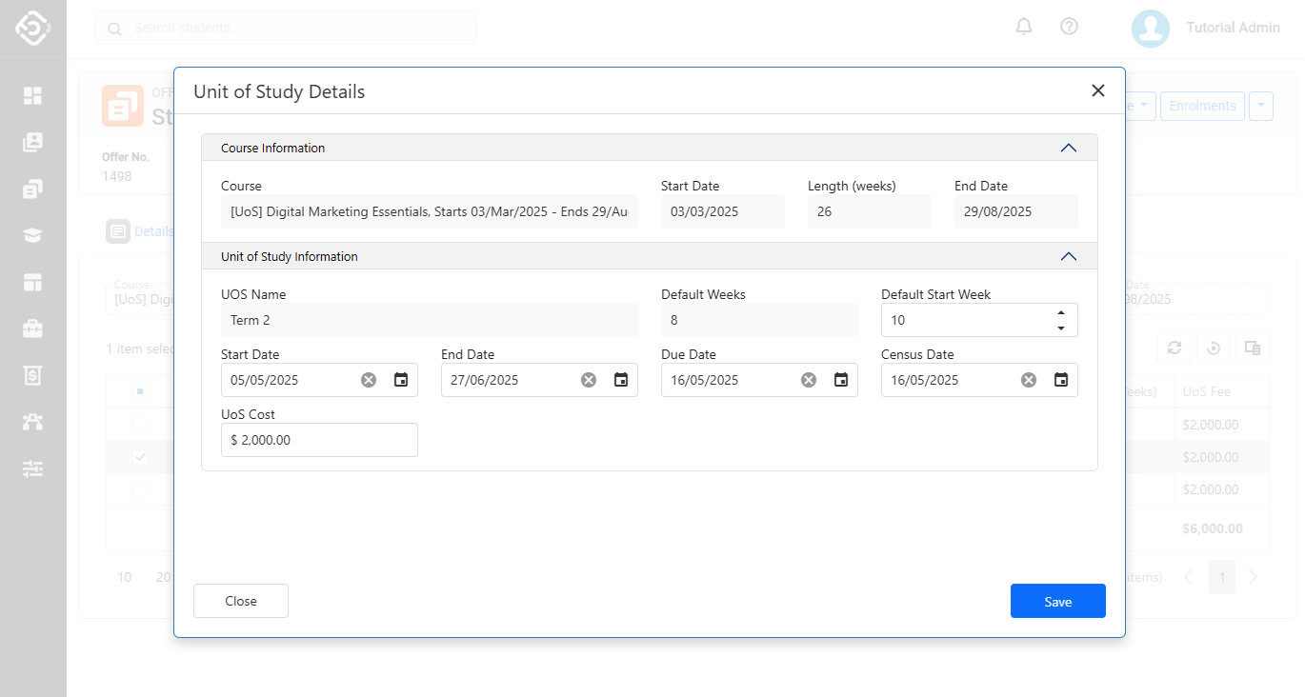Collapse the Unit of Study Information section
1305x697 pixels.
1068,256
